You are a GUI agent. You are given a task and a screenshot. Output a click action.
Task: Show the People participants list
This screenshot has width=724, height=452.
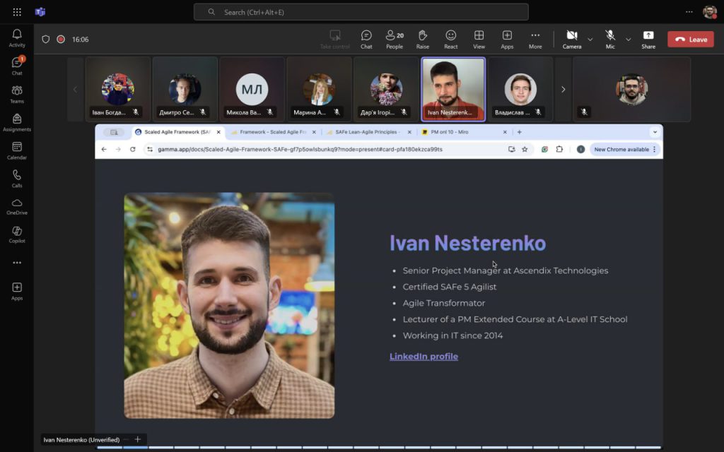[395, 39]
